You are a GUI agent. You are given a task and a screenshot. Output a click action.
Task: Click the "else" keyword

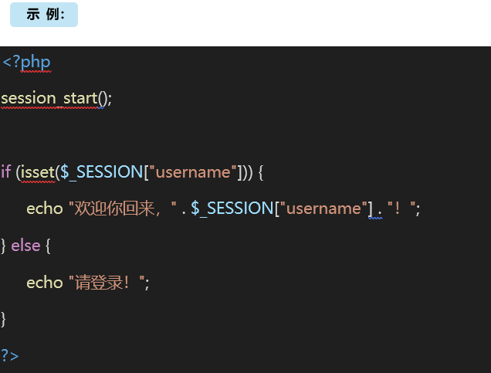coord(25,246)
